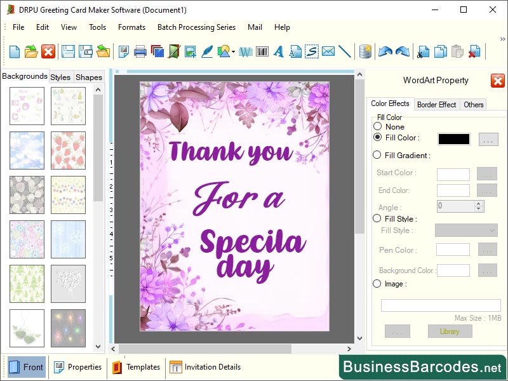
Task: Select the Image fill radio button
Action: pos(378,284)
